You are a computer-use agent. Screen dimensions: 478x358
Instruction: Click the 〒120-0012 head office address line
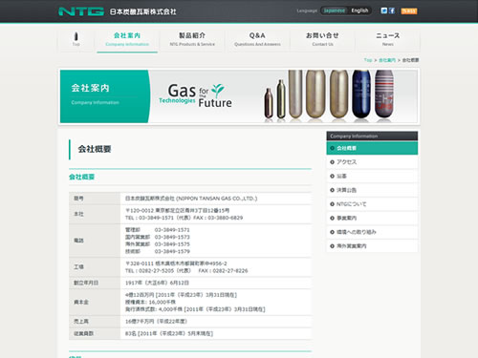click(x=177, y=210)
